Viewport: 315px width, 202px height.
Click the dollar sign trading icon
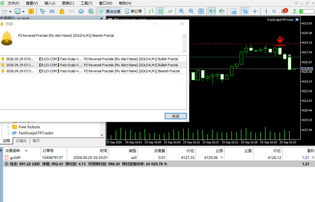point(31,11)
